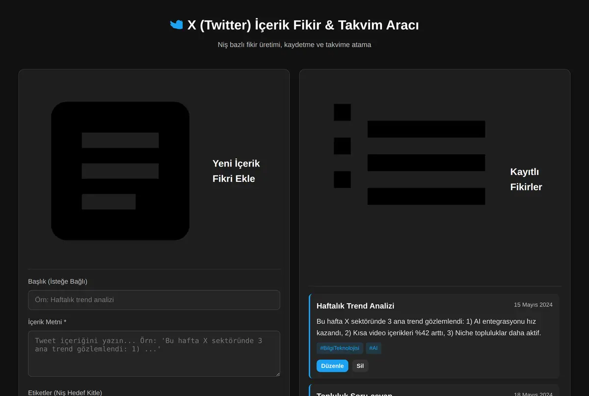This screenshot has height=396, width=589.
Task: Click the page title X (Twitter) İçerik Fikir & Takvim Aracı
Action: coord(303,25)
